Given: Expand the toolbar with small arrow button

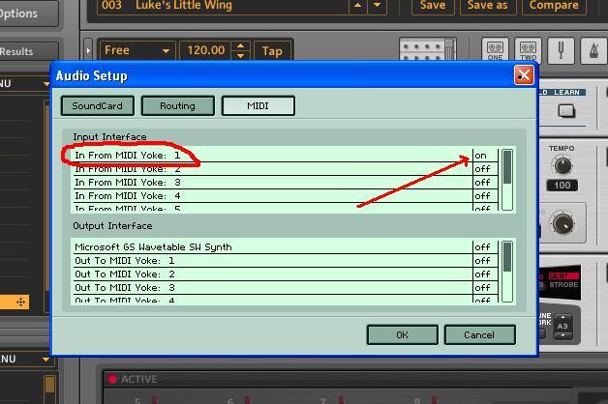Looking at the screenshot, I should tap(88, 50).
